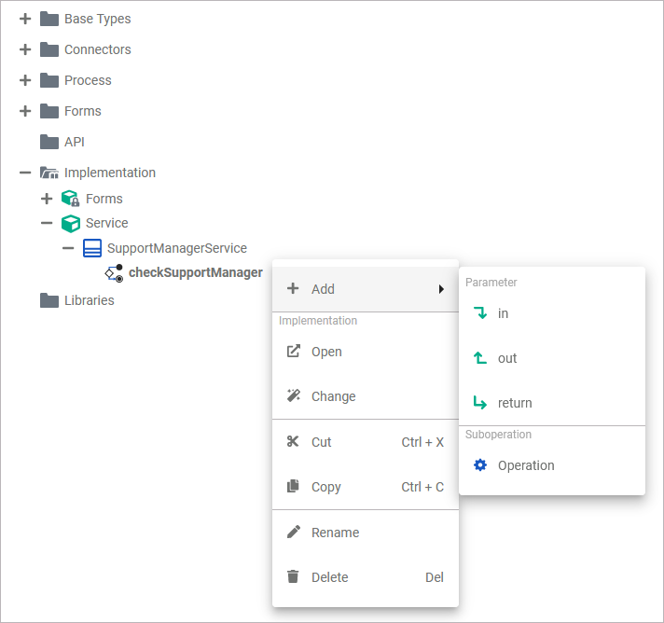The width and height of the screenshot is (664, 623).
Task: Click the Base Types folder icon
Action: (49, 19)
